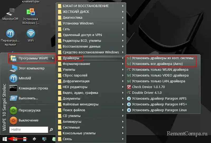Viewport: 211px width, 143px height.
Task: Select Установить драйверы из хост. системы
Action: coord(162,58)
